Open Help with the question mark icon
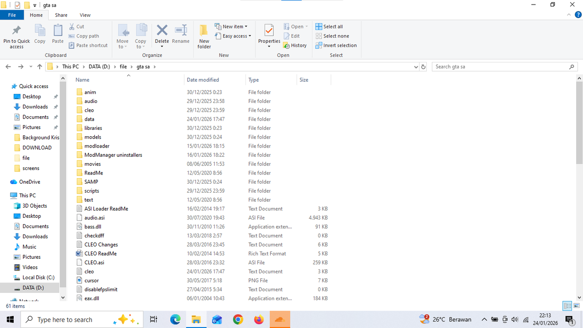The width and height of the screenshot is (583, 328). [578, 15]
